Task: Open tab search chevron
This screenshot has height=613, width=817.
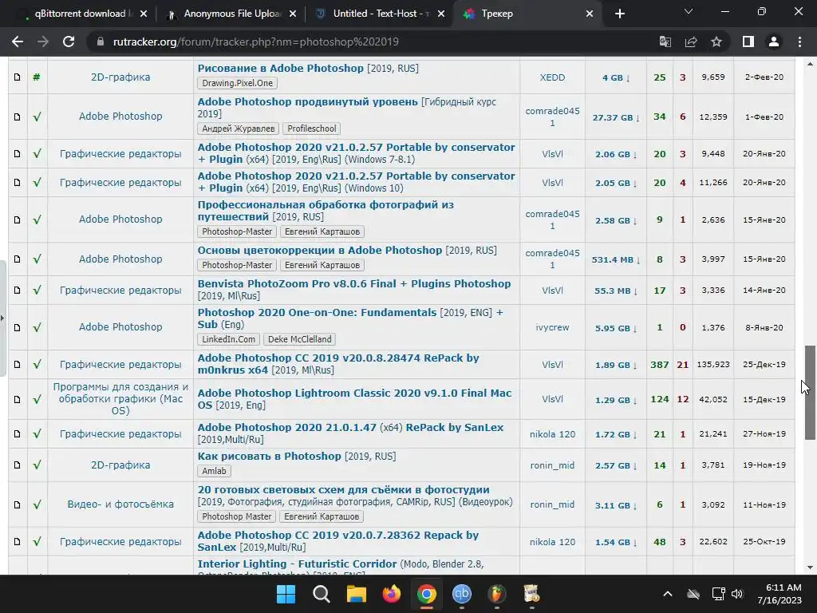Action: pos(689,11)
